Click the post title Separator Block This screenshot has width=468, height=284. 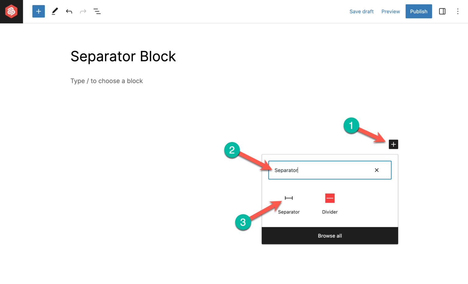point(123,56)
